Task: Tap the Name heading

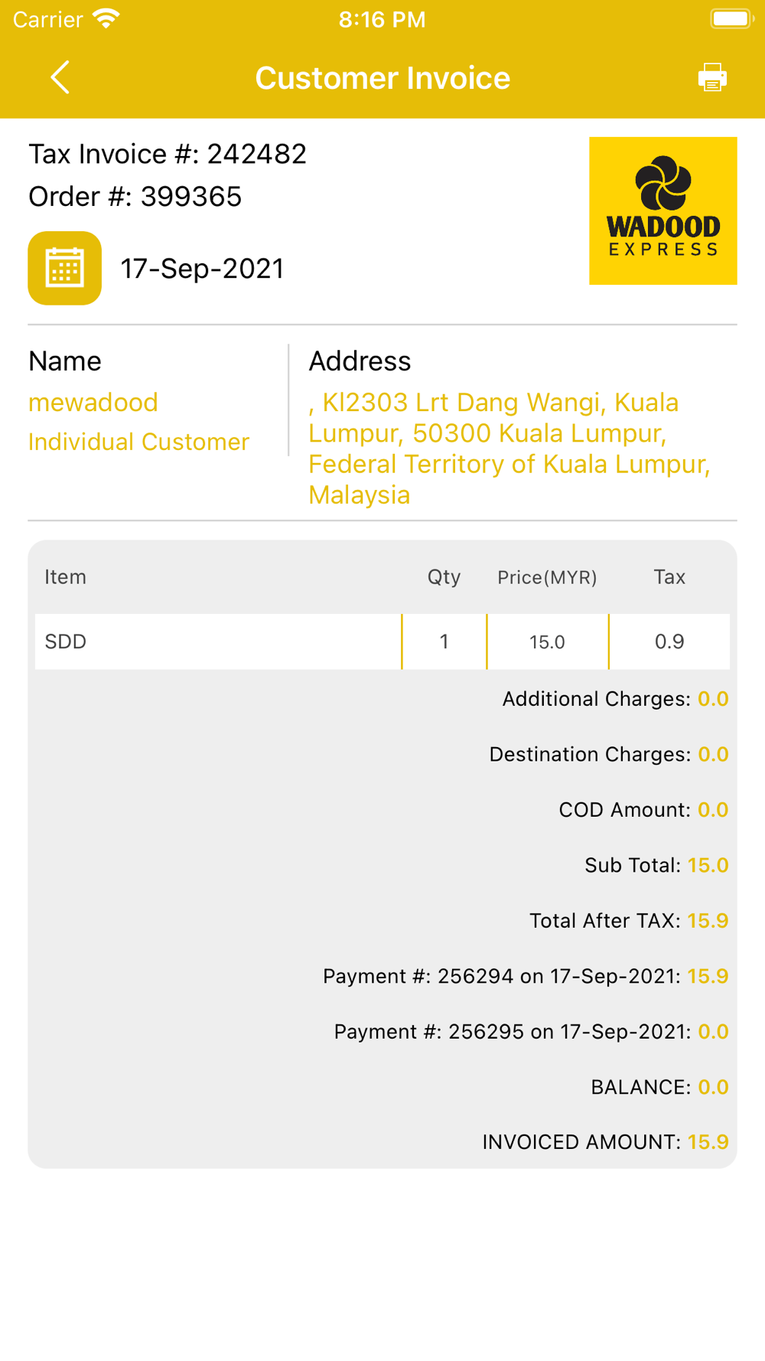Action: (65, 361)
